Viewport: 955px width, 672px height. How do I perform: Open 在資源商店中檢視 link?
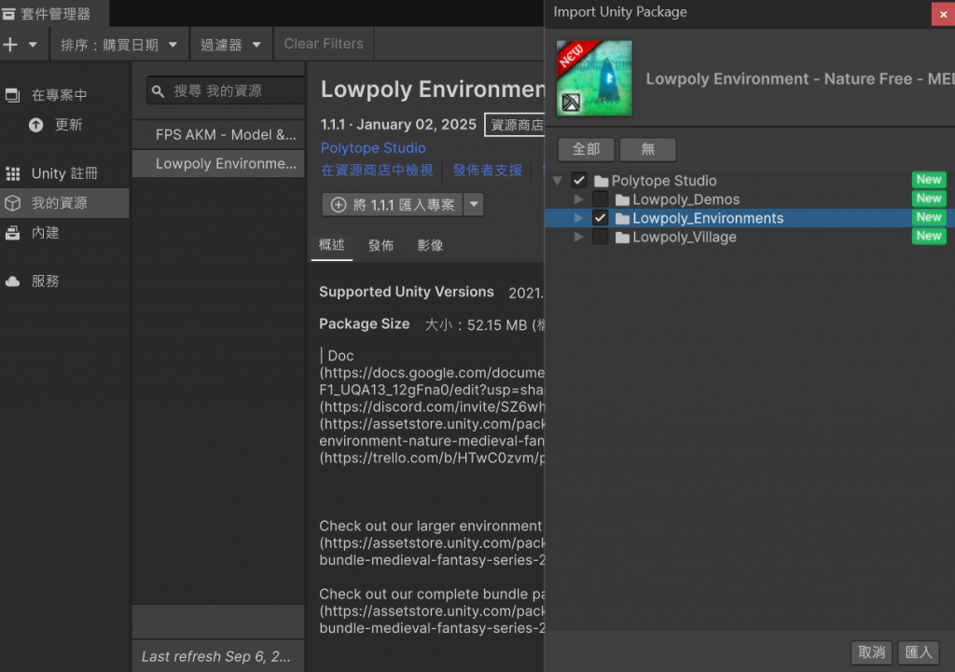pyautogui.click(x=377, y=171)
